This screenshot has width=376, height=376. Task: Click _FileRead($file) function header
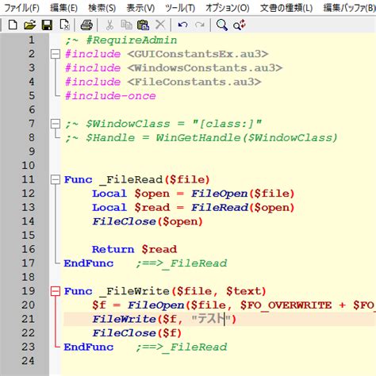(155, 180)
